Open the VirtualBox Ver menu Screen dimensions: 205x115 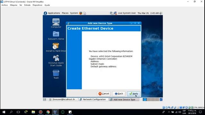pyautogui.click(x=20, y=5)
